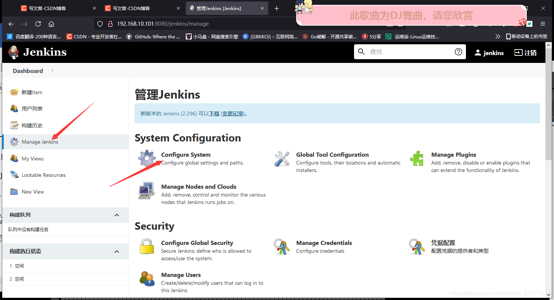Click the Lockable Resources USB drive icon
The width and height of the screenshot is (554, 300).
(x=14, y=175)
